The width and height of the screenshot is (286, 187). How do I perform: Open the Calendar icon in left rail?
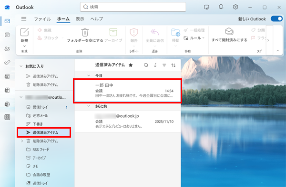7,35
